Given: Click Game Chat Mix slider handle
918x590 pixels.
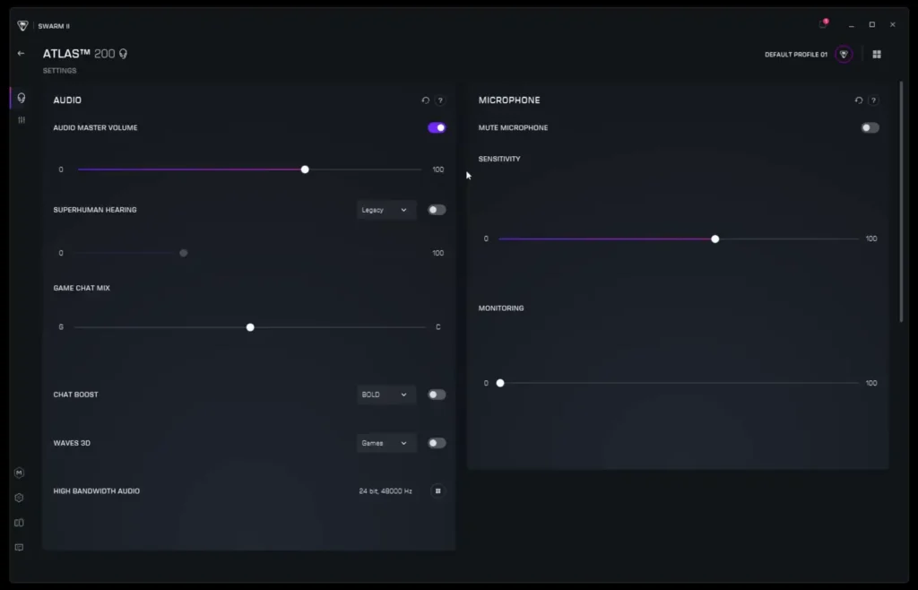Looking at the screenshot, I should pos(250,327).
